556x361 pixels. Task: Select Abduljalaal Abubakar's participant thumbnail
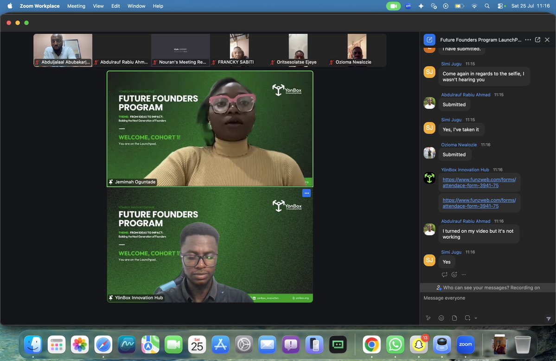coord(63,50)
